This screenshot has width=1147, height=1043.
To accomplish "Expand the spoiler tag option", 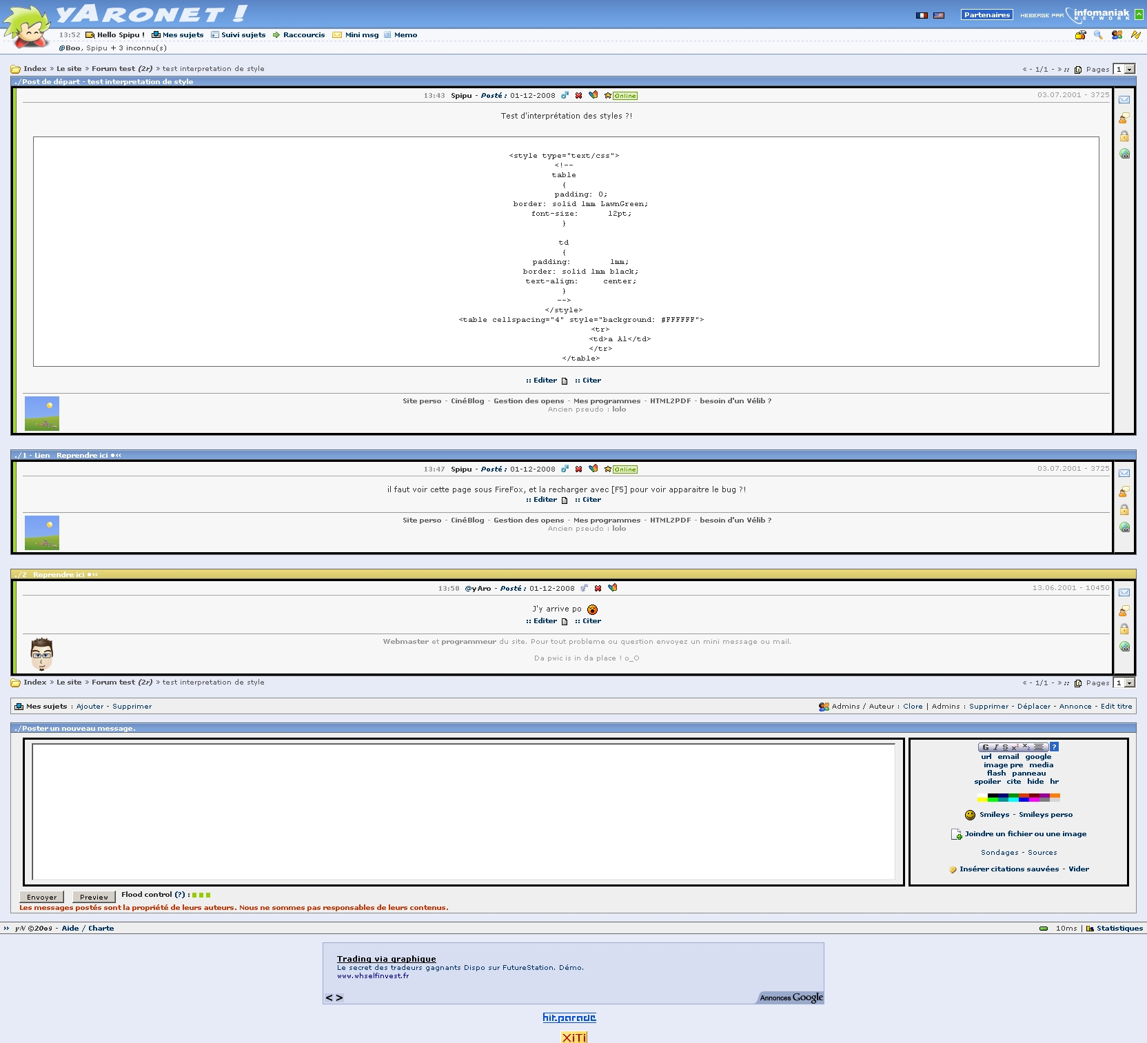I will pos(987,782).
